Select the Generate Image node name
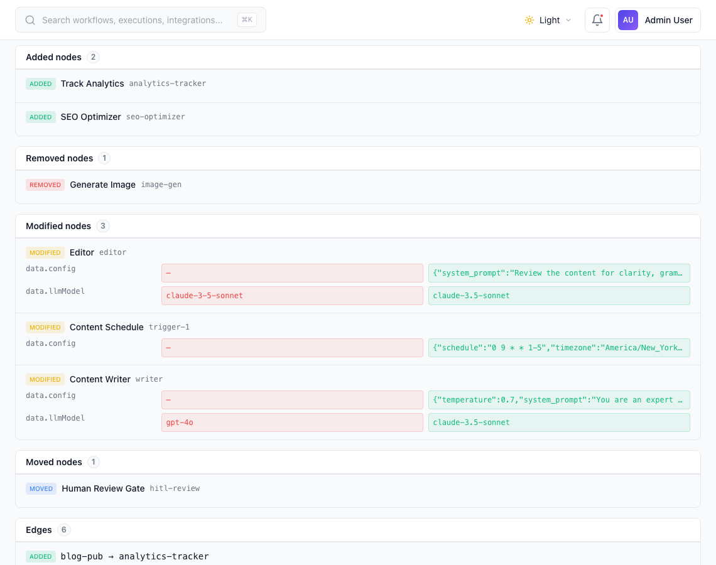 [x=103, y=185]
